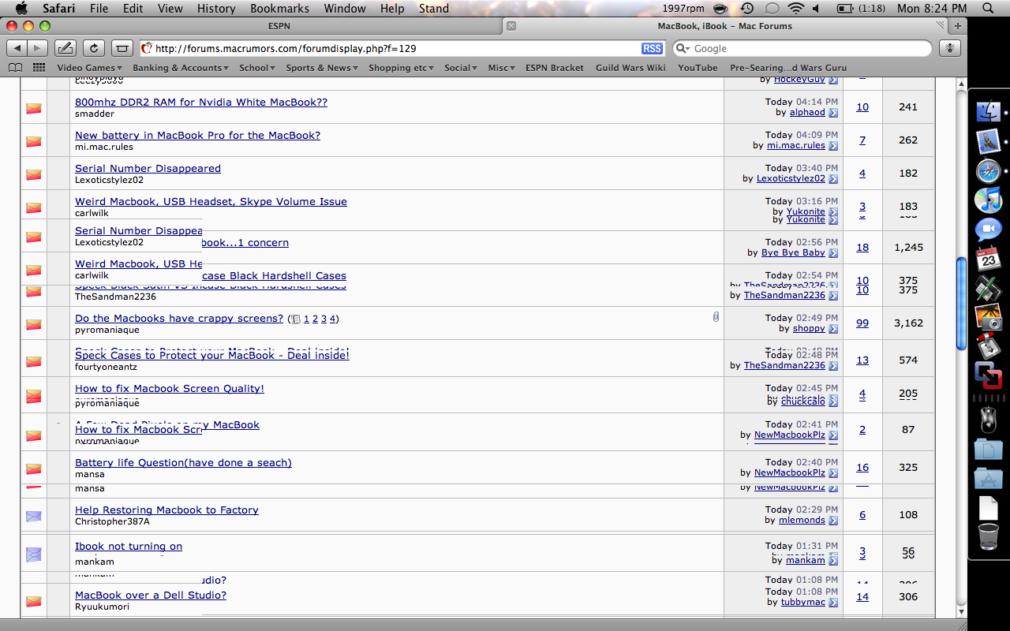
Task: Go back to the previous page
Action: pos(17,48)
